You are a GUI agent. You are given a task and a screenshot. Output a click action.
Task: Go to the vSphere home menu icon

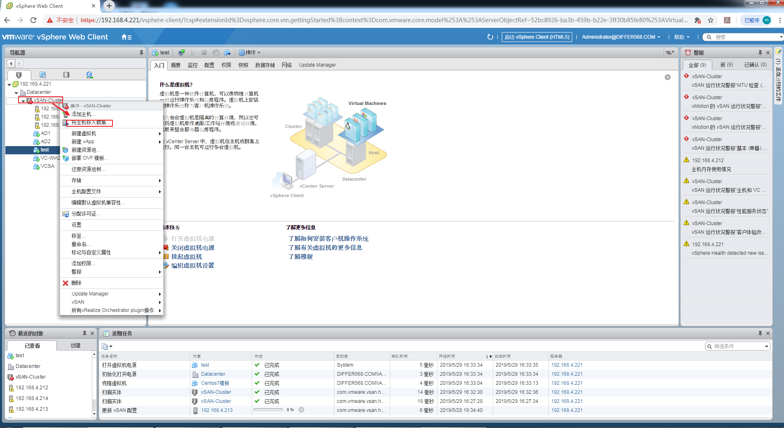coord(126,37)
